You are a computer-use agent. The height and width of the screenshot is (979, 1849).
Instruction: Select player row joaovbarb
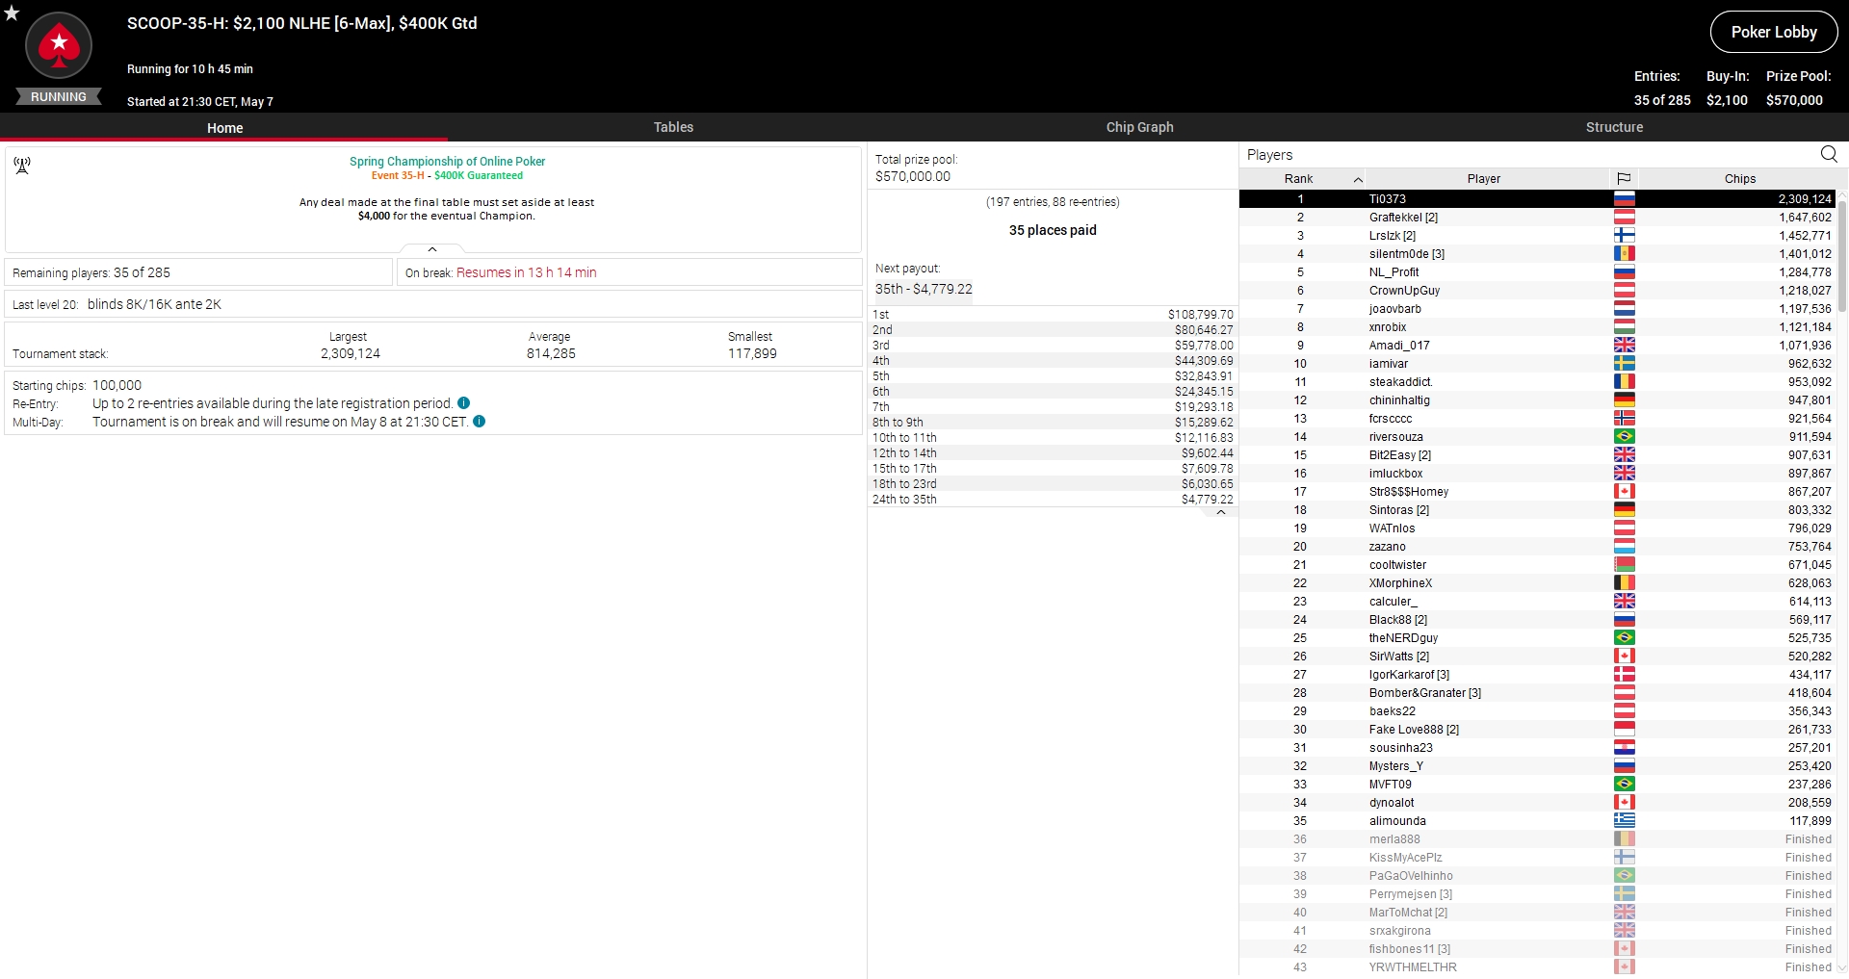1538,309
